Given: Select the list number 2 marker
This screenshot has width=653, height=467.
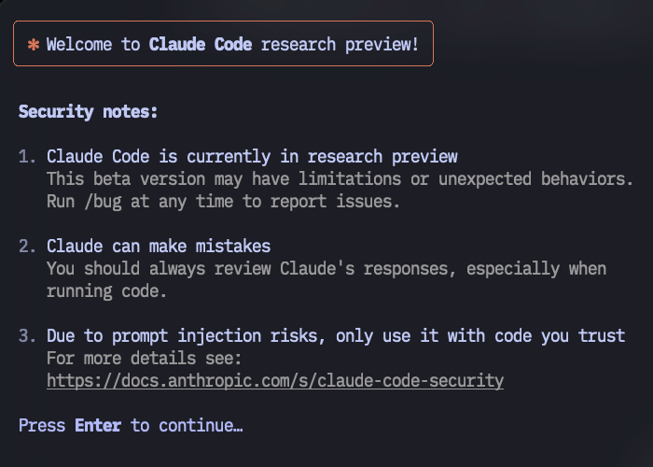Looking at the screenshot, I should point(27,247).
